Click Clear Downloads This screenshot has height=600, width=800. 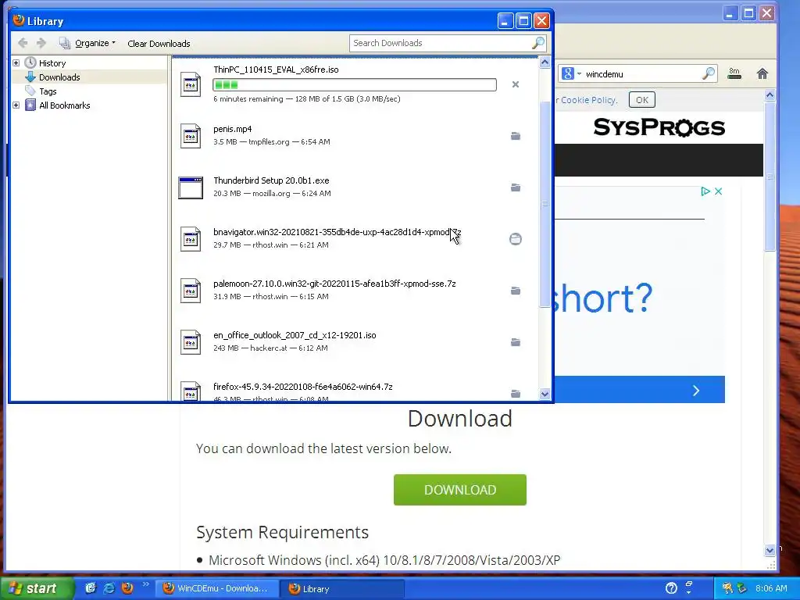[159, 44]
